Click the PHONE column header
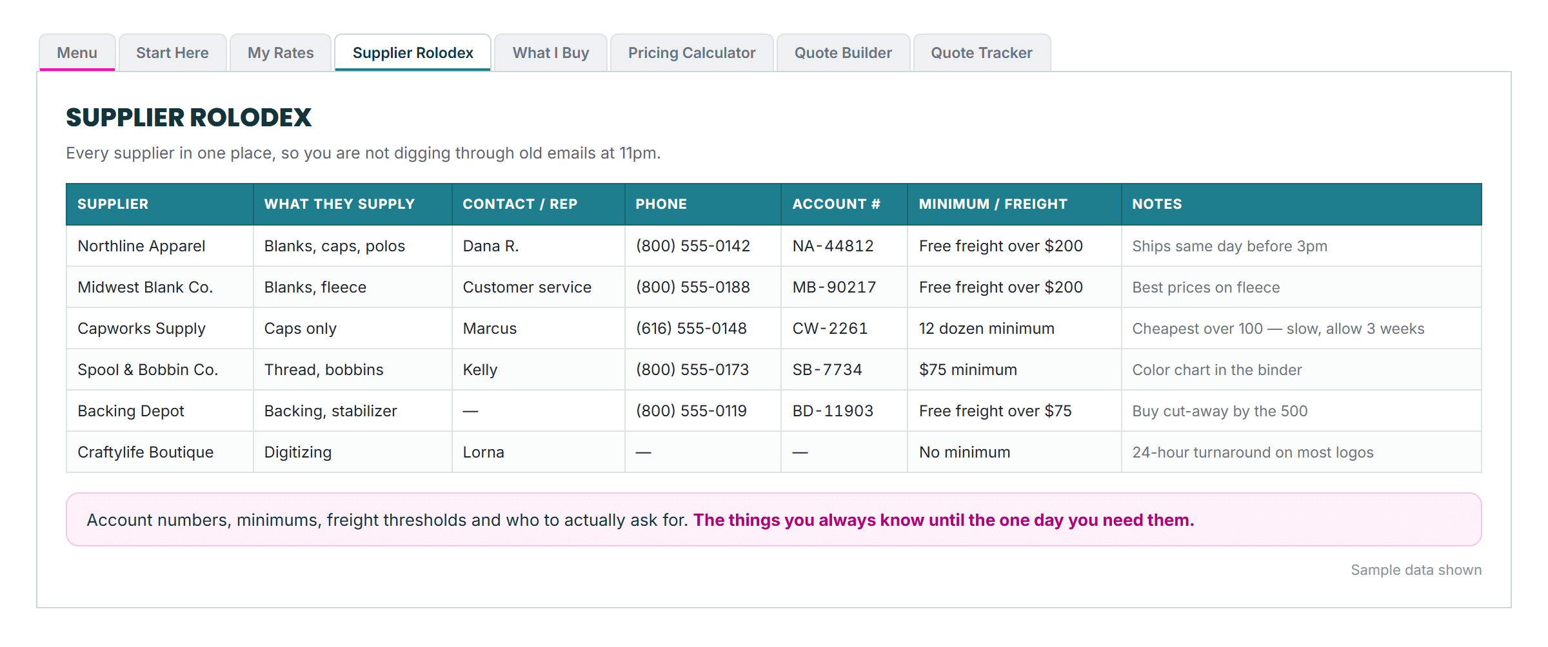1548x647 pixels. pos(703,204)
